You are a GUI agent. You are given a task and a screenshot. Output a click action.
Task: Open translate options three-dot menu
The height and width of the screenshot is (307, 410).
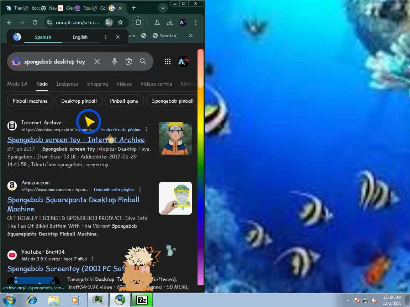(x=106, y=37)
